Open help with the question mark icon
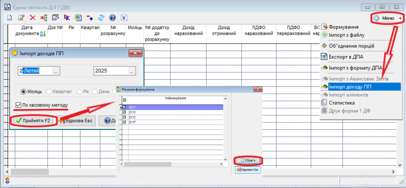The width and height of the screenshot is (406, 188). (x=112, y=18)
